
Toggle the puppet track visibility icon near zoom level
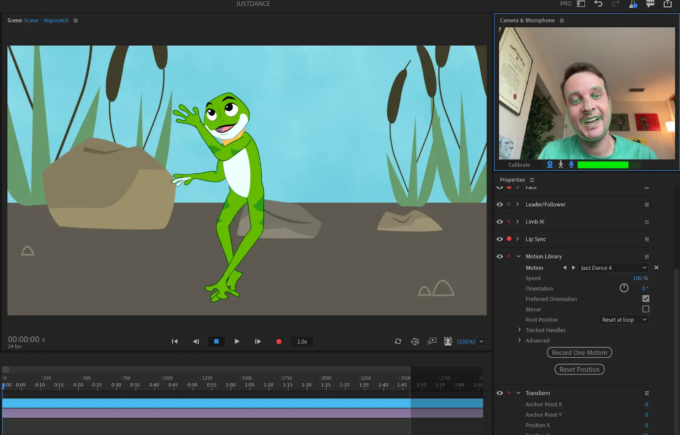pos(448,341)
